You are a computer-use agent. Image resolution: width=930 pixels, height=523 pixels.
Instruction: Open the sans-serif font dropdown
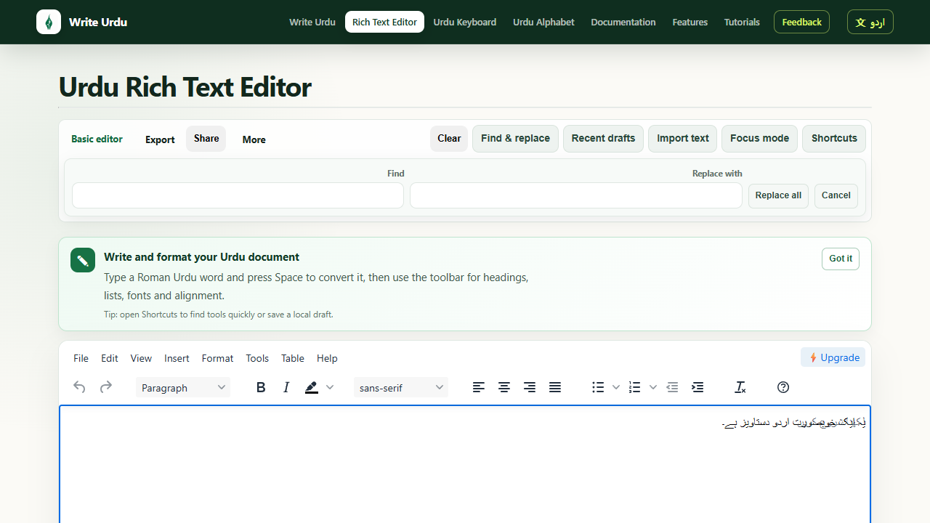[401, 387]
